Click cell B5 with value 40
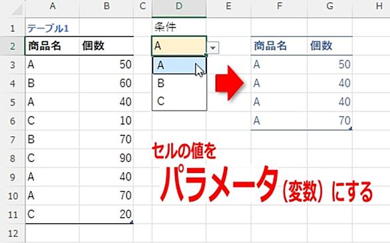390x243 pixels. [106, 102]
